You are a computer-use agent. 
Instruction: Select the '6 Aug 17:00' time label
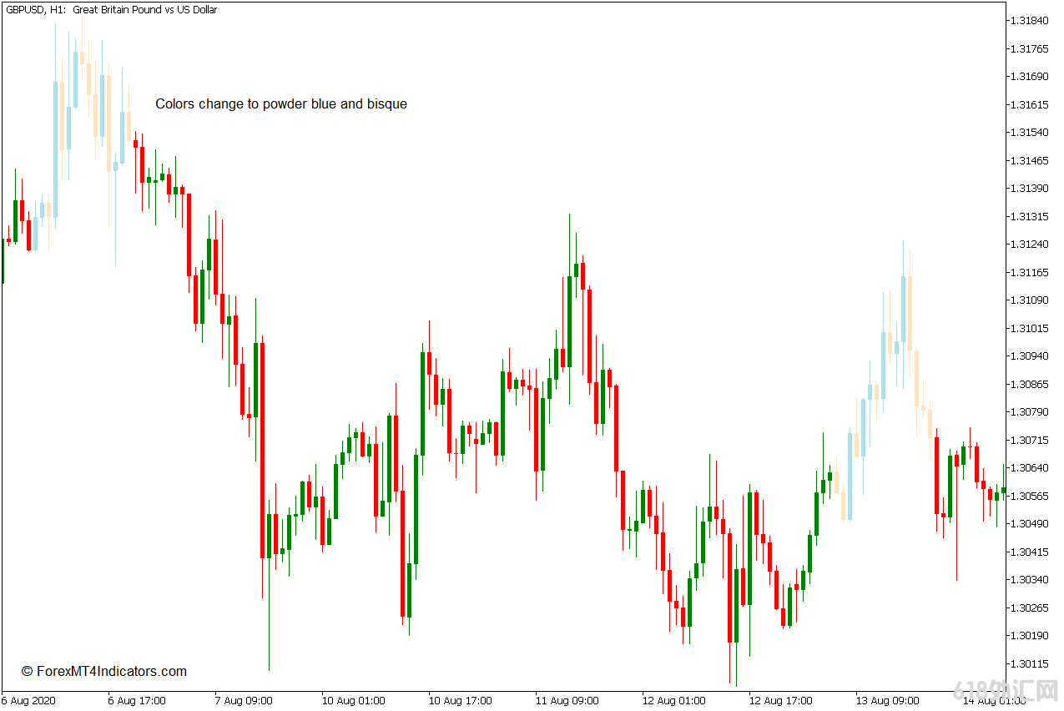tap(138, 701)
